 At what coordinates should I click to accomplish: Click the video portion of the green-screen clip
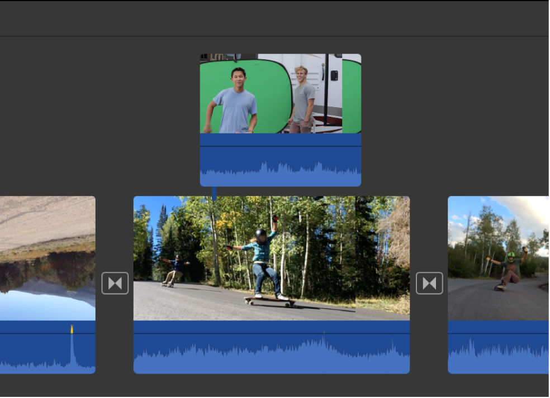click(280, 95)
